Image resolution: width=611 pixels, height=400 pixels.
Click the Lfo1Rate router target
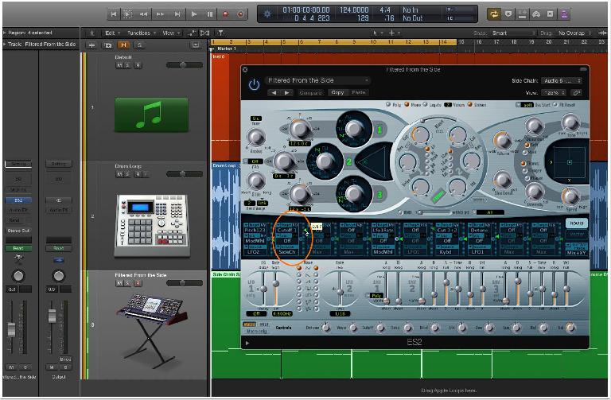383,230
